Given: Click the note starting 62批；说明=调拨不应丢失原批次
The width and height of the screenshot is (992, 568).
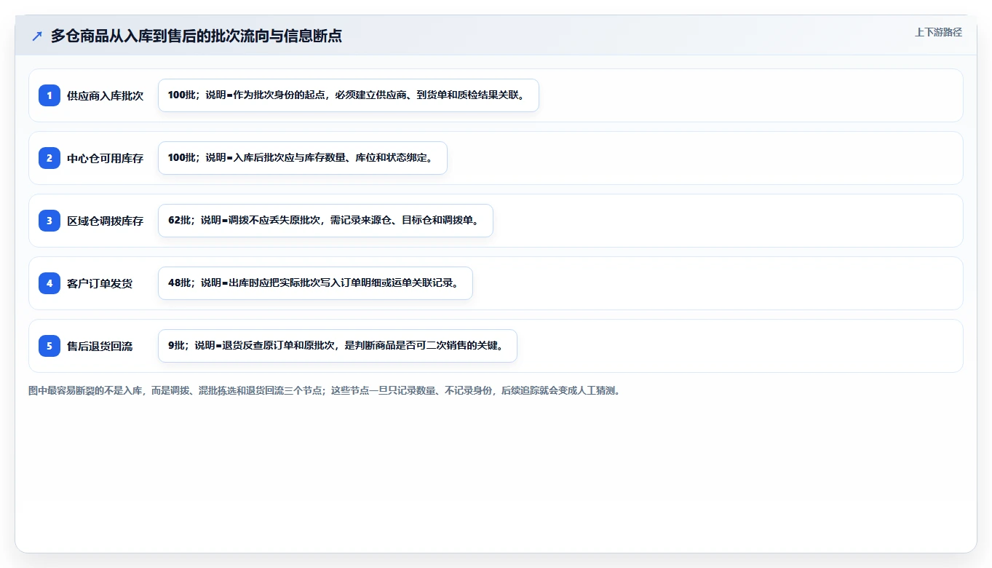Looking at the screenshot, I should [x=325, y=221].
